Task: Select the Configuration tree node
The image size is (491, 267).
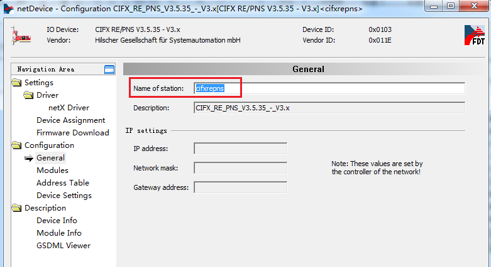Action: coord(49,145)
